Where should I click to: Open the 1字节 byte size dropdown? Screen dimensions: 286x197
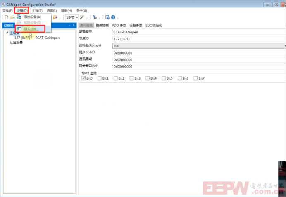72,17
